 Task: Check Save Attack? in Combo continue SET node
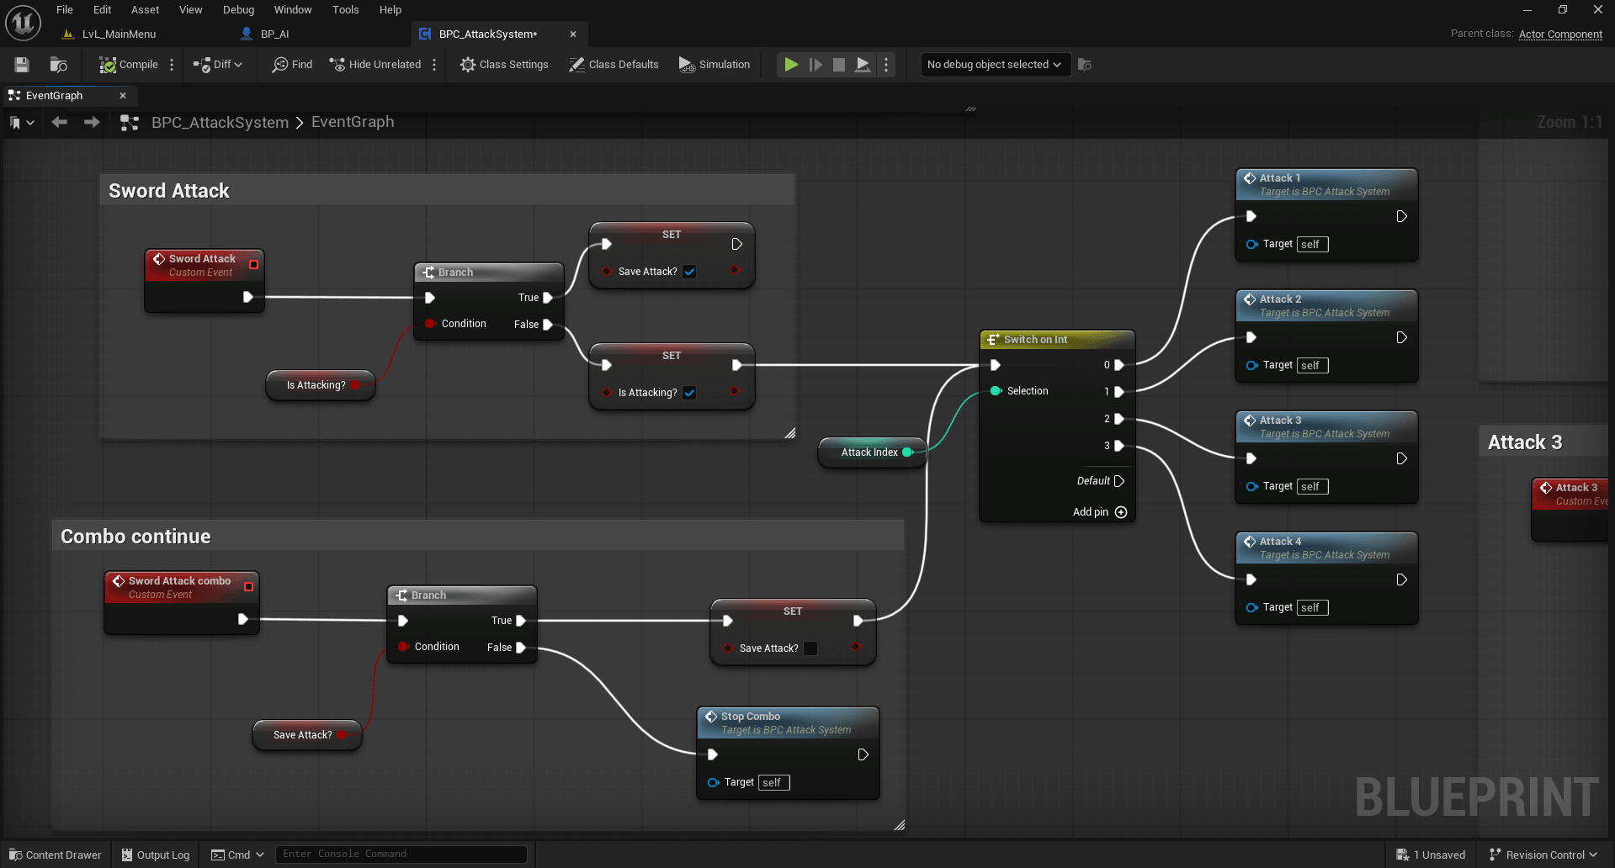click(x=810, y=648)
